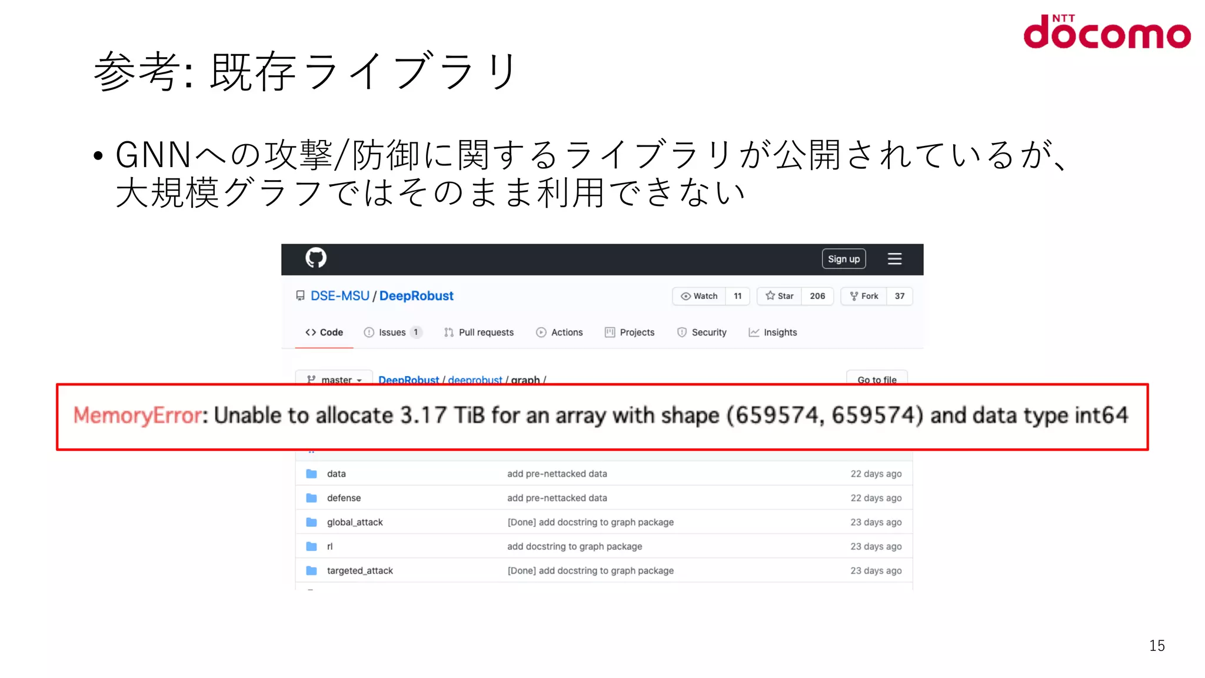1205x678 pixels.
Task: Switch to the Issues tab
Action: 392,333
